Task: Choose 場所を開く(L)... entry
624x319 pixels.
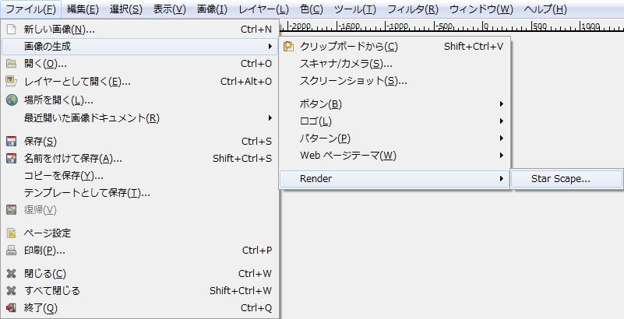Action: (140, 100)
